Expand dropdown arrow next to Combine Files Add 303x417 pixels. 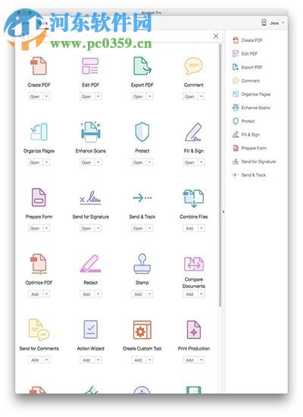tap(201, 228)
